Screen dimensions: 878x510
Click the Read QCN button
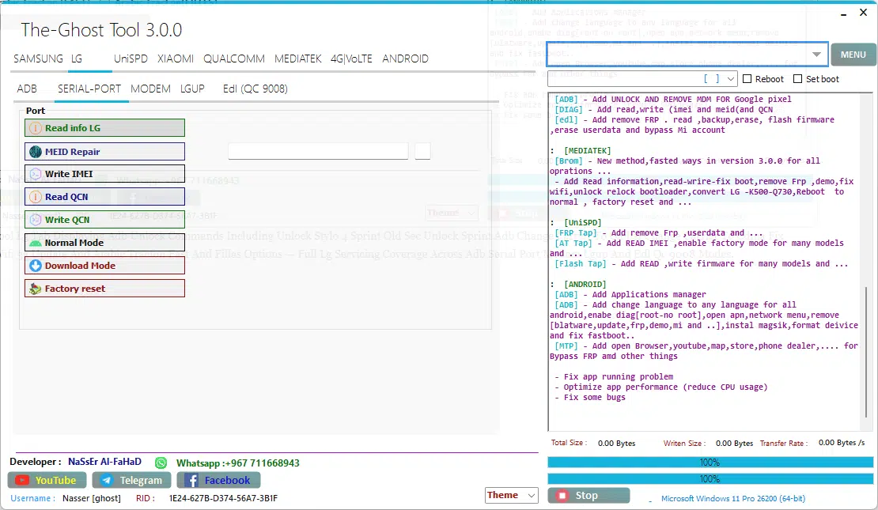tap(104, 197)
